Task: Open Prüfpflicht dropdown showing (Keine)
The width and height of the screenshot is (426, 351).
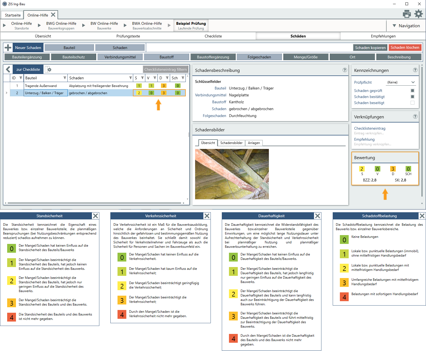Action: click(x=401, y=82)
